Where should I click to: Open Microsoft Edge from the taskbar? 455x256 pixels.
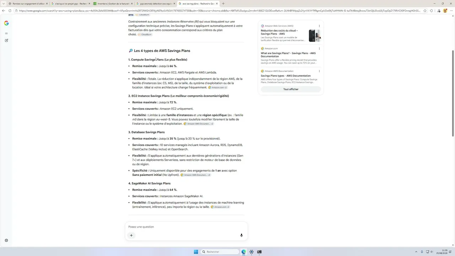coord(243,252)
